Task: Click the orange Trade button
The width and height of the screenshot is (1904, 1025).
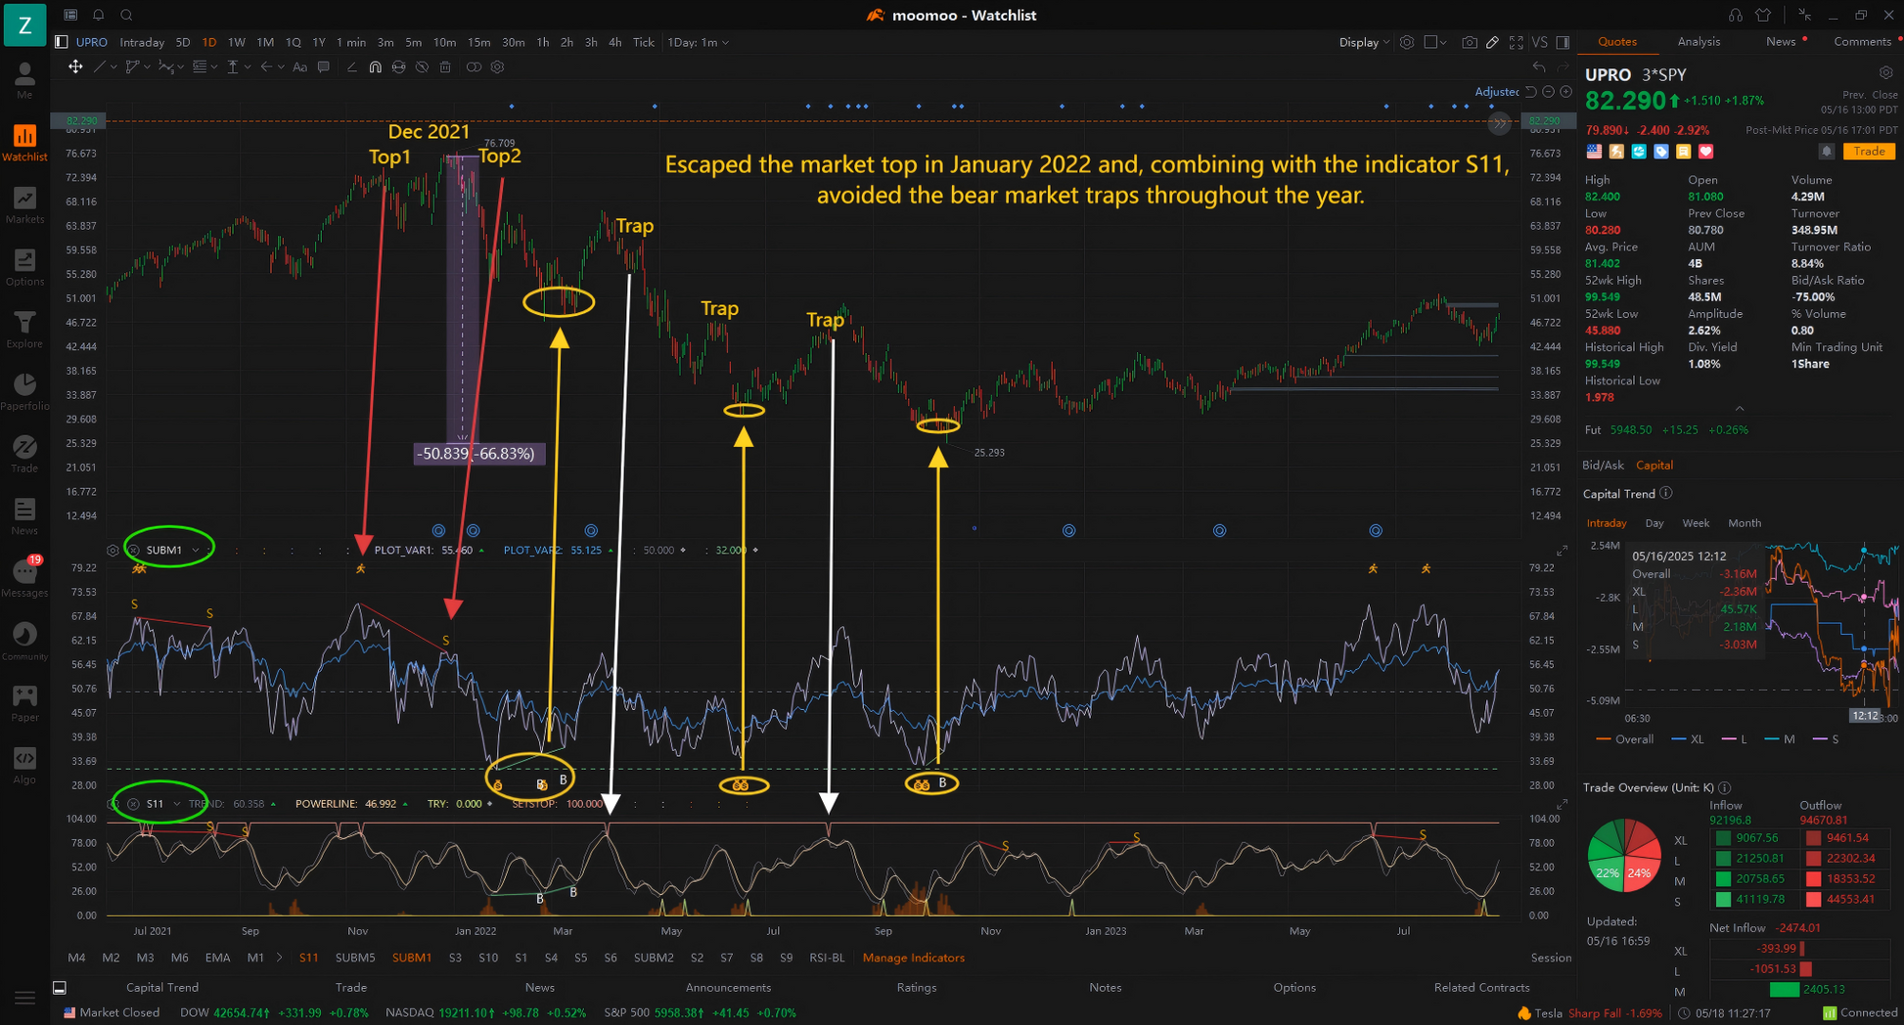Action: coord(1869,152)
